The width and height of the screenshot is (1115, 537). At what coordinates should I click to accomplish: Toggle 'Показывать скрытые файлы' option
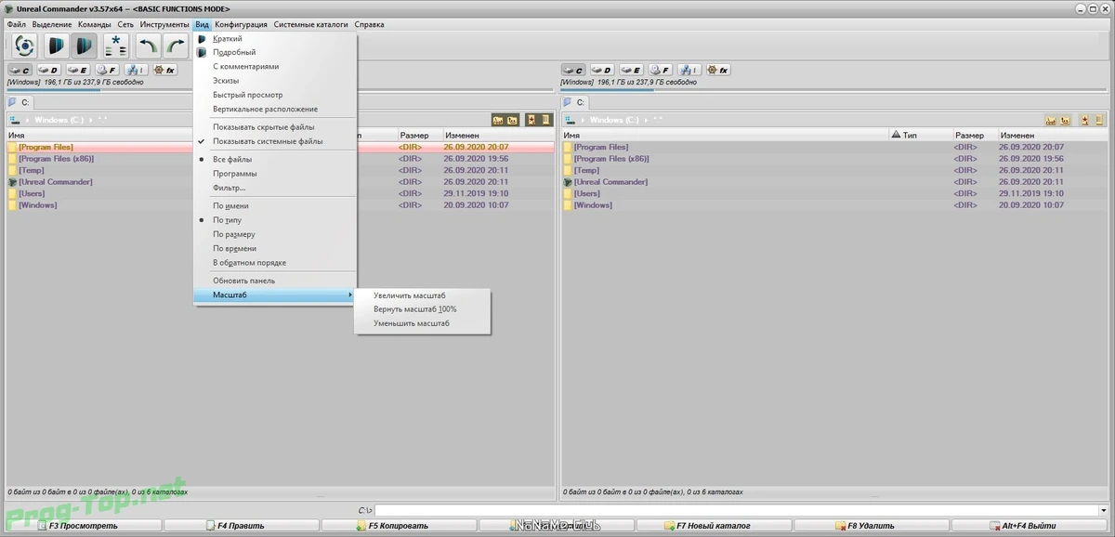[x=274, y=127]
